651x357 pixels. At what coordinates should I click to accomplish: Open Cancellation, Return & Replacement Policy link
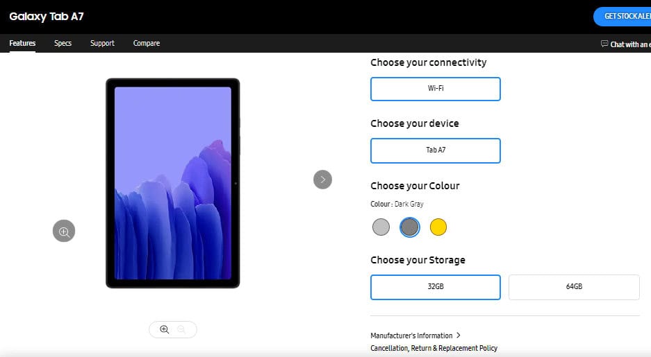(434, 348)
